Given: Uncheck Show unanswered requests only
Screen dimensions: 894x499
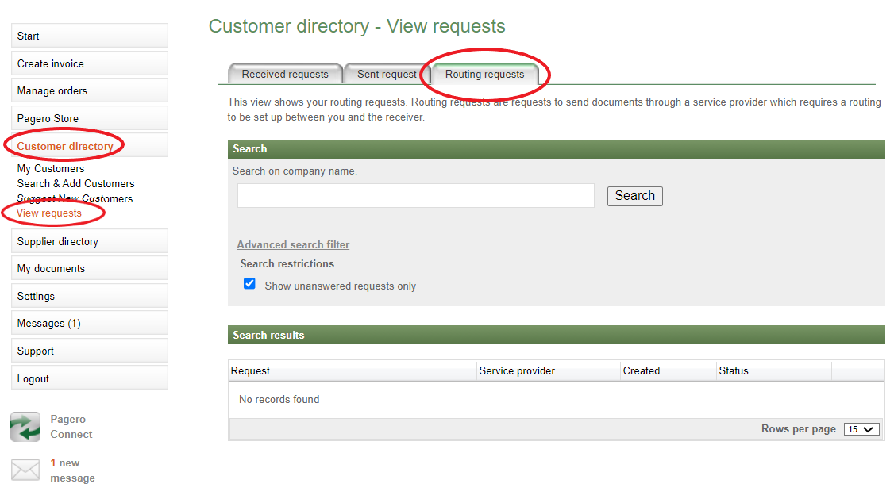Looking at the screenshot, I should (x=250, y=284).
